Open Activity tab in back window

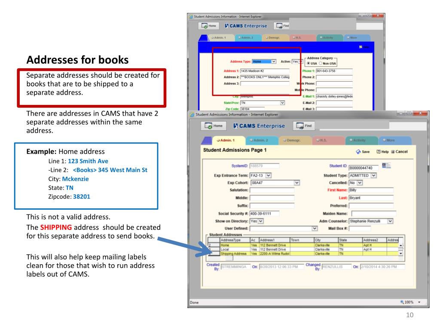point(329,38)
